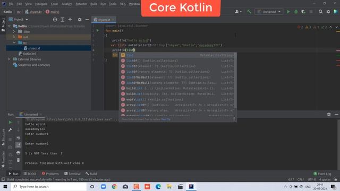Click the taskbar search box
The width and height of the screenshot is (340, 191).
pyautogui.click(x=49, y=186)
